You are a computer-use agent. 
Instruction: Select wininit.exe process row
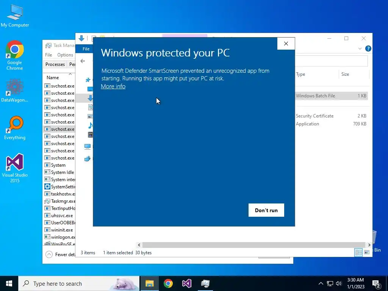(59, 230)
